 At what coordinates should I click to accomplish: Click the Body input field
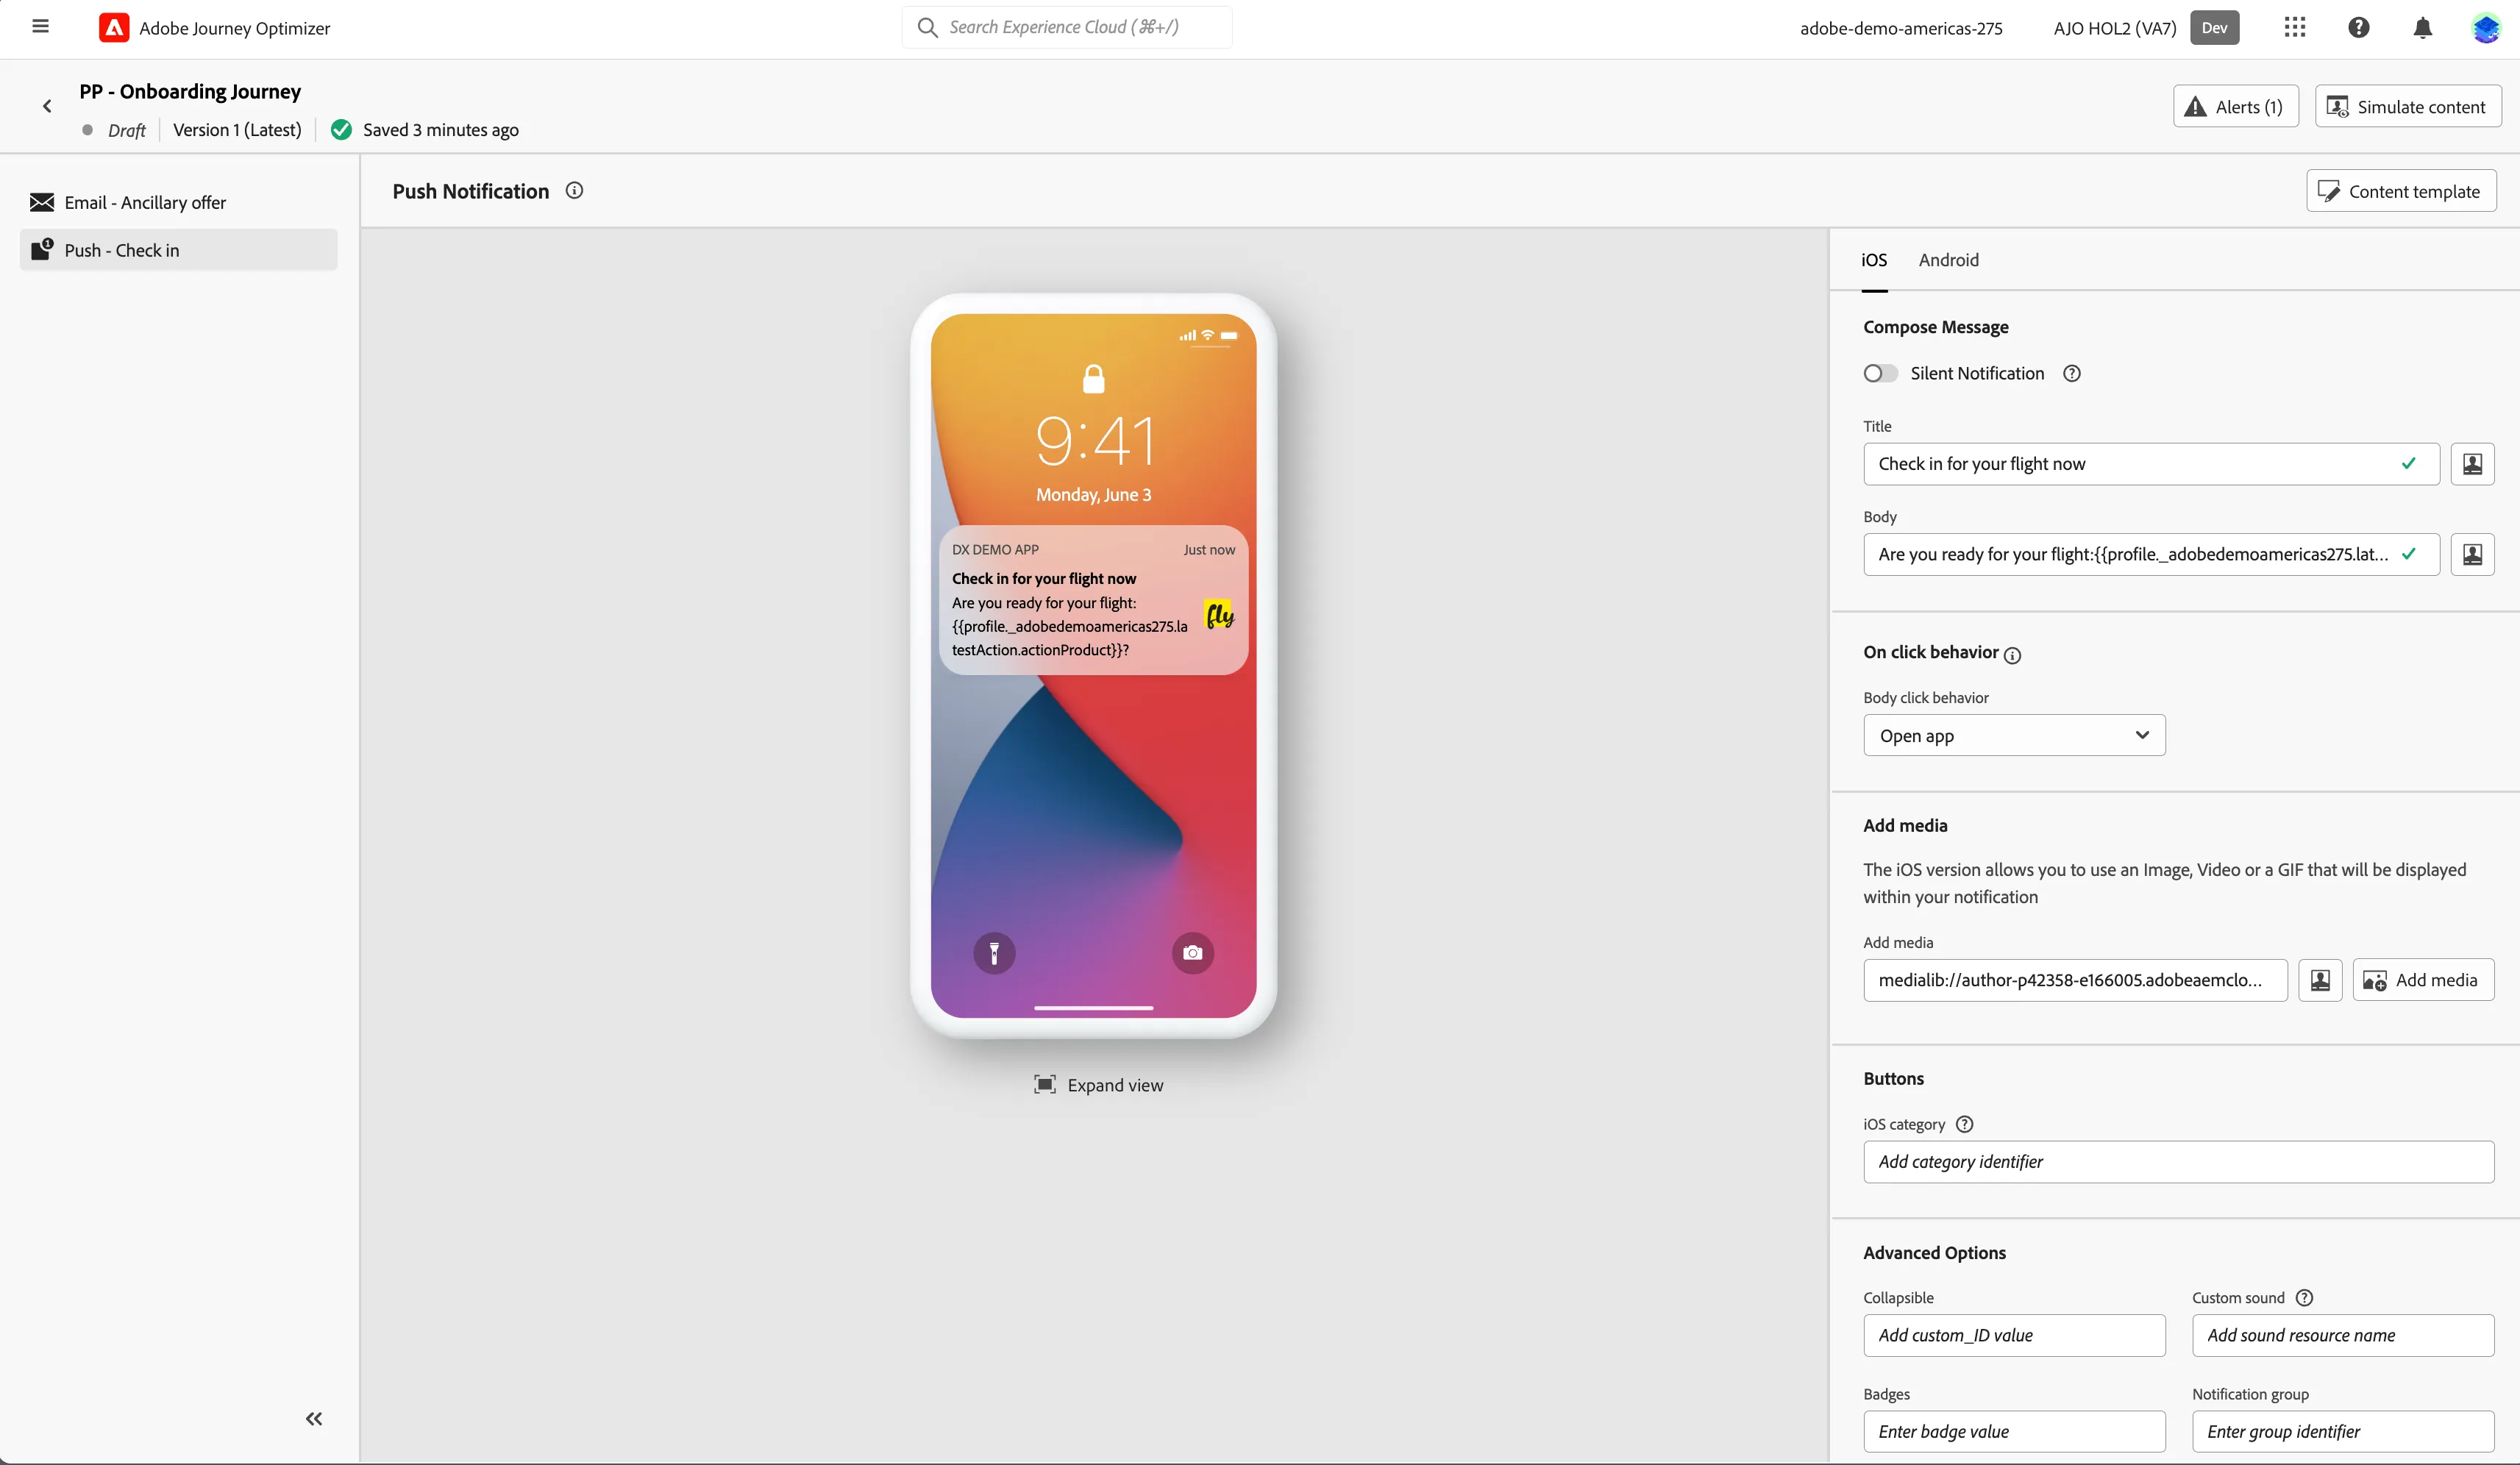(x=2151, y=555)
